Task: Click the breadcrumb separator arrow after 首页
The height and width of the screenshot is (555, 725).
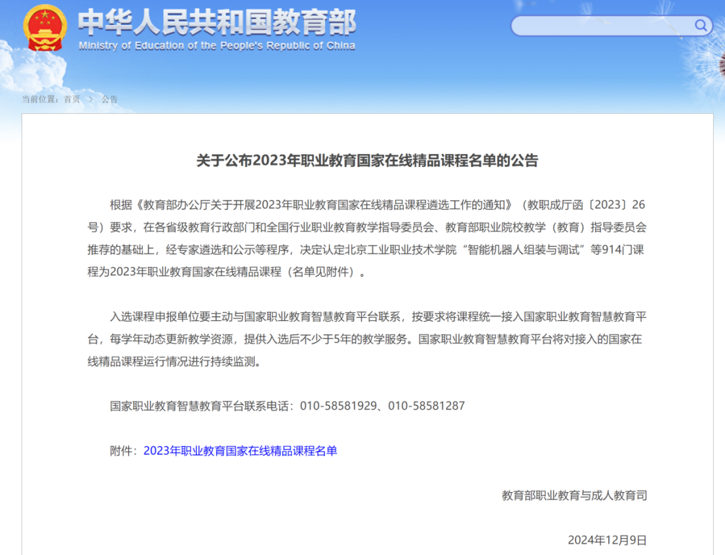Action: (x=90, y=99)
